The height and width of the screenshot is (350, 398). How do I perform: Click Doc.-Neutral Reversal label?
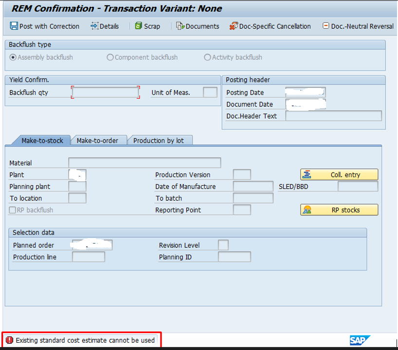362,26
